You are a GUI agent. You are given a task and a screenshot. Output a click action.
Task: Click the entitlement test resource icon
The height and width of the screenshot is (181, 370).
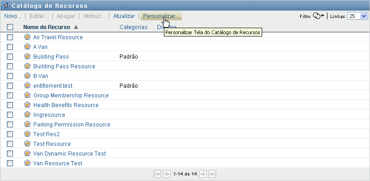[x=27, y=85]
